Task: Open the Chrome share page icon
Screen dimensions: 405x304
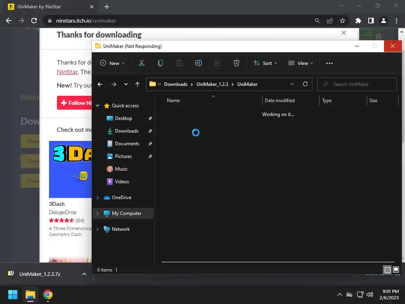Action: point(330,21)
